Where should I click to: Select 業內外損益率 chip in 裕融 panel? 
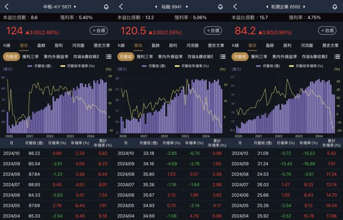tap(170, 57)
